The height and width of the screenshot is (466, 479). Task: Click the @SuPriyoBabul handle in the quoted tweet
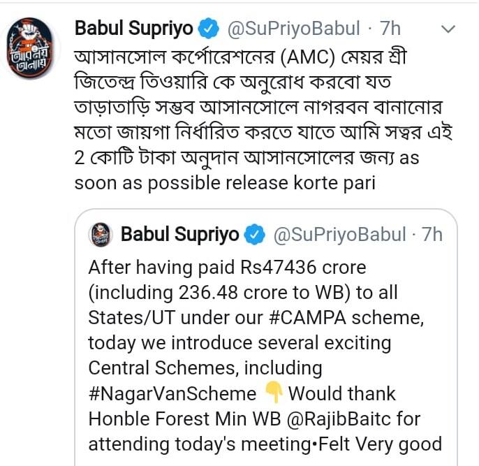tap(339, 235)
